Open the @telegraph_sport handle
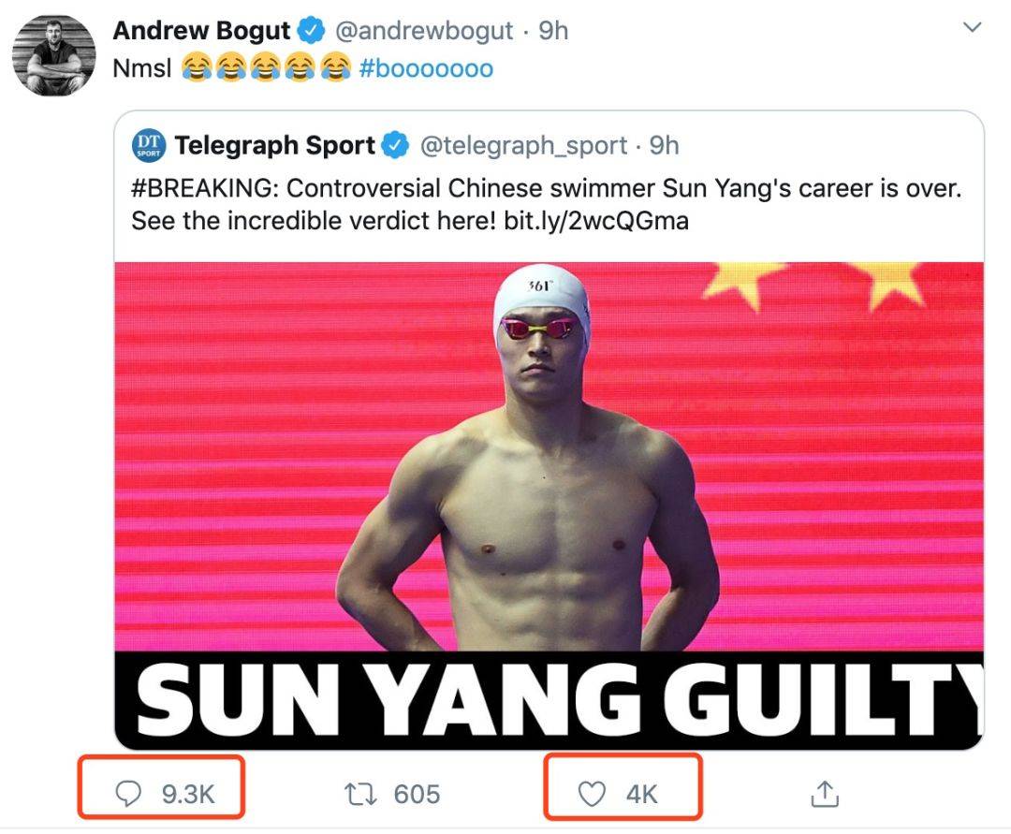 tap(523, 146)
